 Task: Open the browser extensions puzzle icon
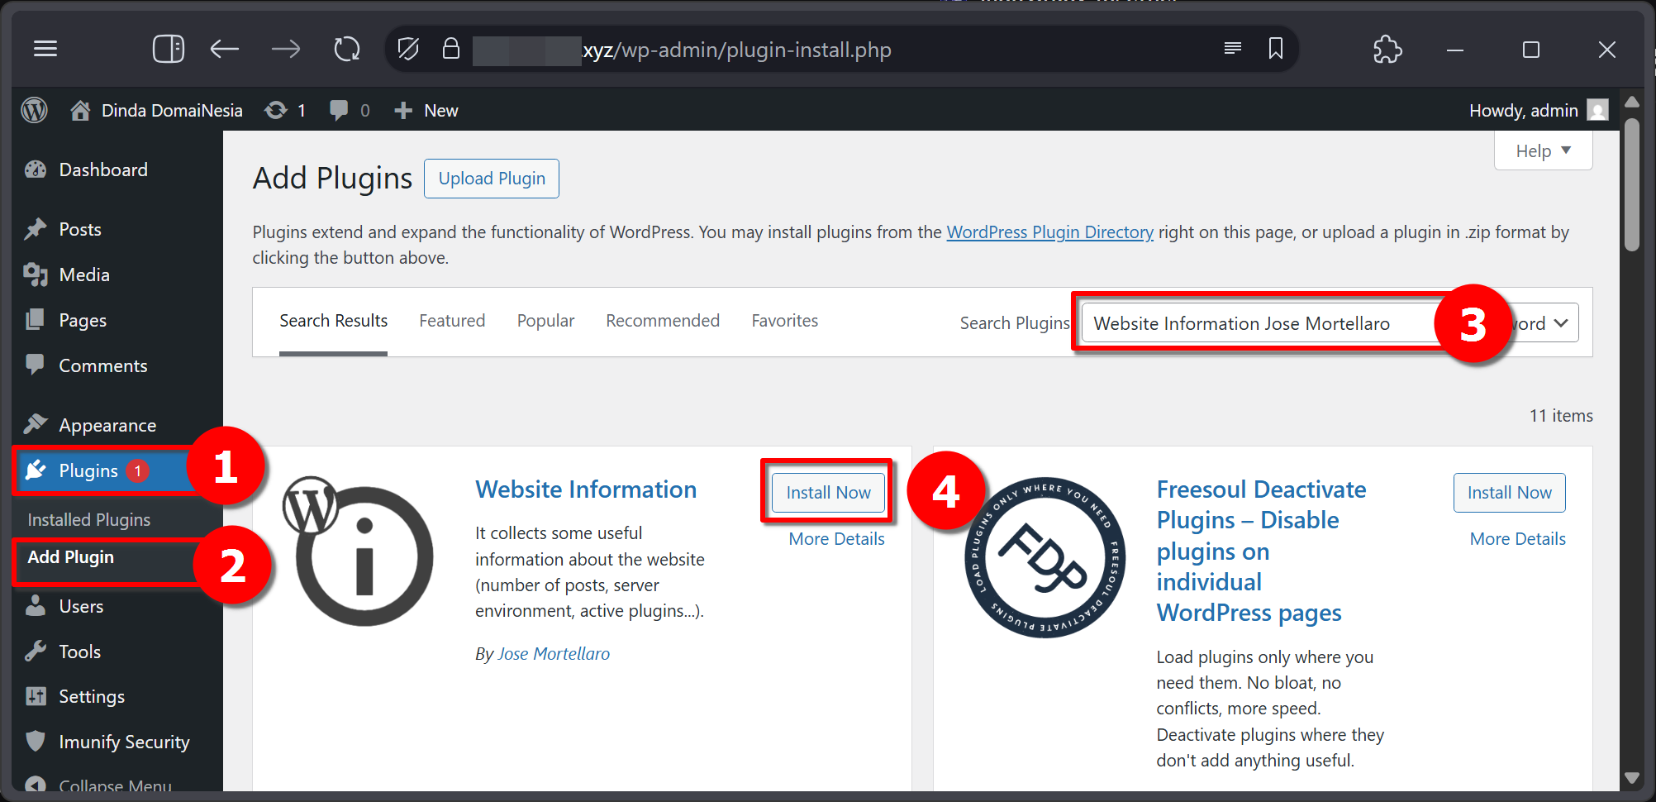(x=1387, y=49)
